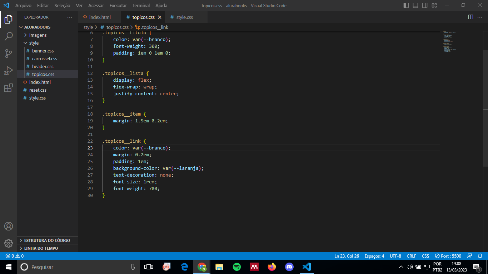Click errors and warnings status indicator
This screenshot has width=488, height=274.
tap(15, 256)
